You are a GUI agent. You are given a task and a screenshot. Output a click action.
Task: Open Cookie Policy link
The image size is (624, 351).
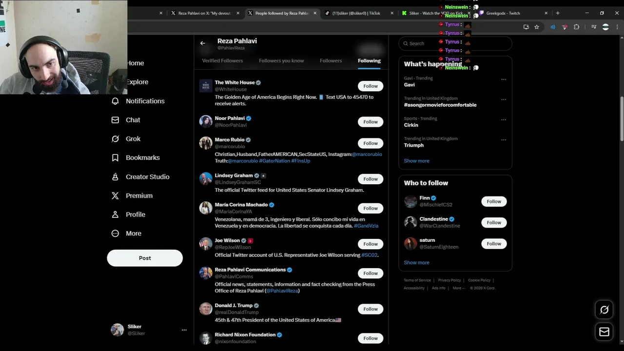tap(479, 280)
